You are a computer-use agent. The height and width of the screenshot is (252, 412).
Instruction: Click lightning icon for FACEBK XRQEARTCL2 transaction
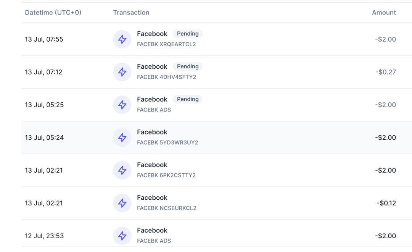pos(122,39)
